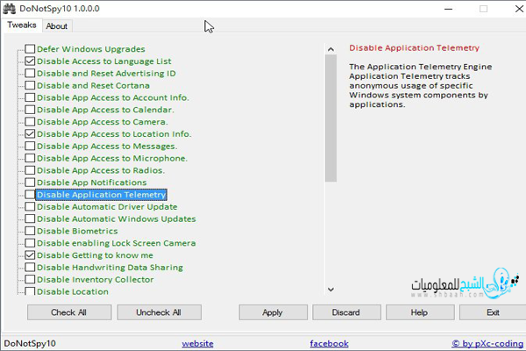This screenshot has height=351, width=526.
Task: Switch to the Tweaks tab
Action: coord(22,25)
